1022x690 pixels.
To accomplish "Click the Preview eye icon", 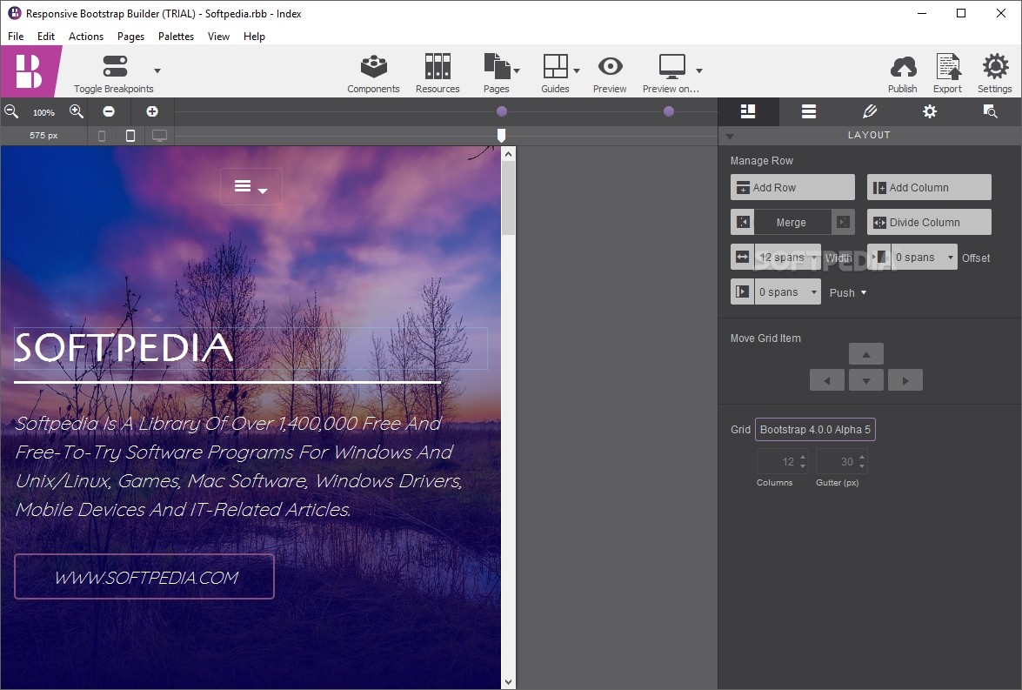I will (x=610, y=66).
